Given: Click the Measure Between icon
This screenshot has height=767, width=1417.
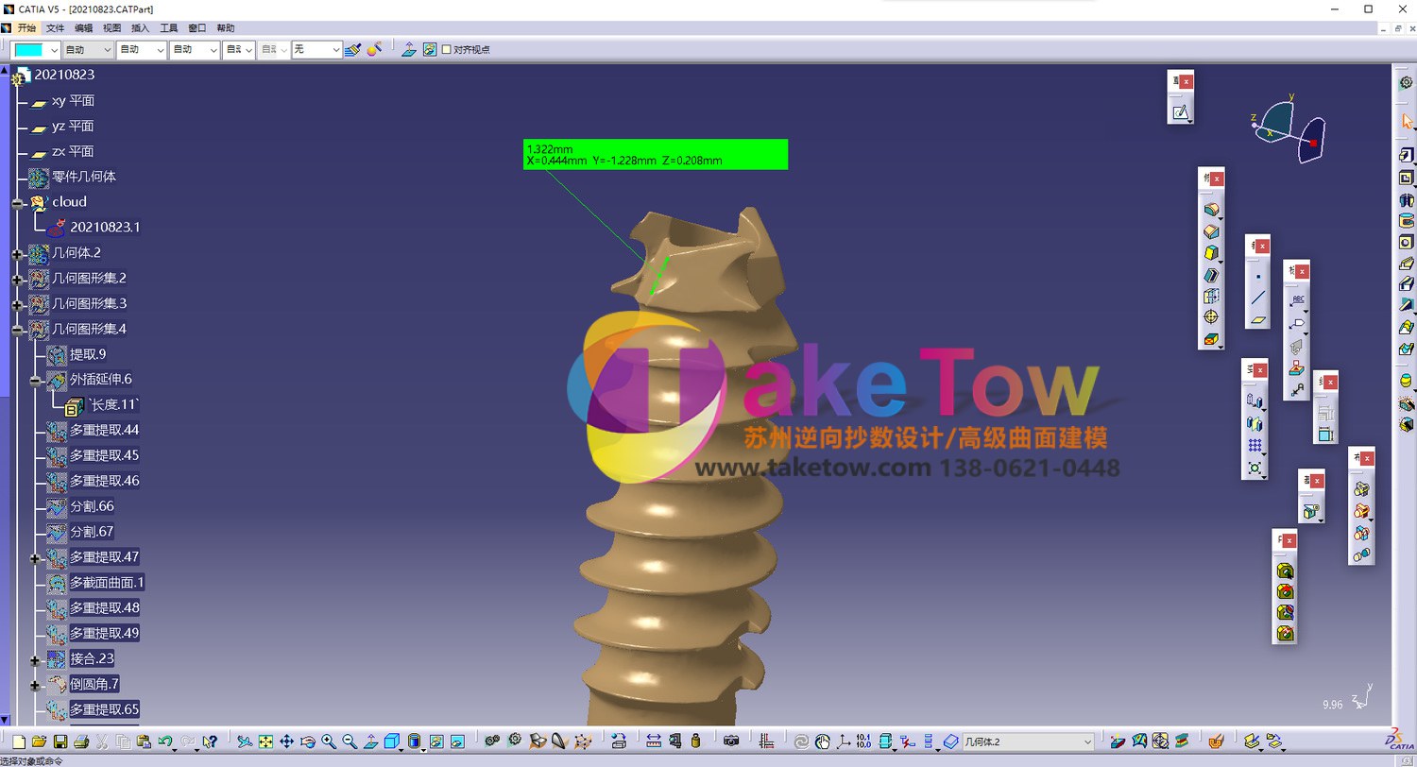Looking at the screenshot, I should (655, 741).
